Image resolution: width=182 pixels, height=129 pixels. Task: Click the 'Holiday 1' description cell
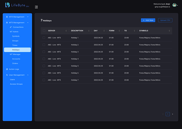tap(75, 38)
